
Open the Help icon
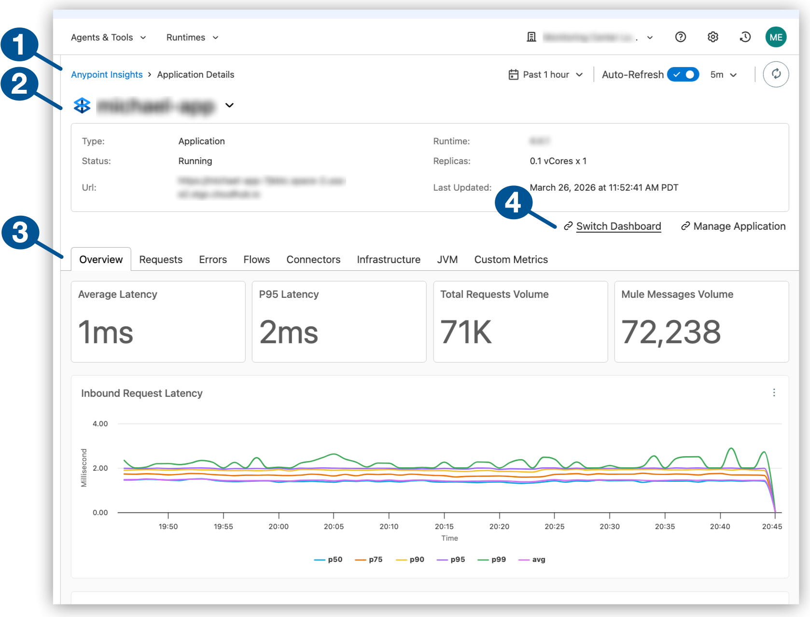click(681, 37)
